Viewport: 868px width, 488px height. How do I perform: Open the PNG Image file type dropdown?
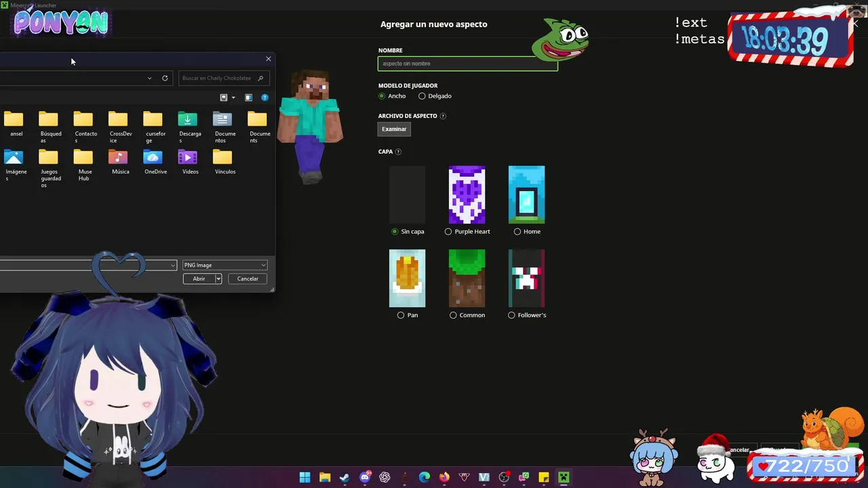(x=224, y=265)
